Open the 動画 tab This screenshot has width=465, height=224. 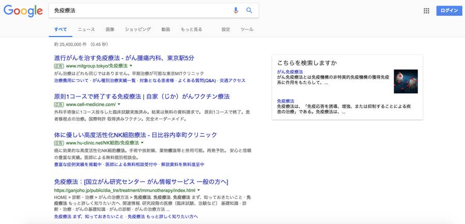(x=166, y=29)
